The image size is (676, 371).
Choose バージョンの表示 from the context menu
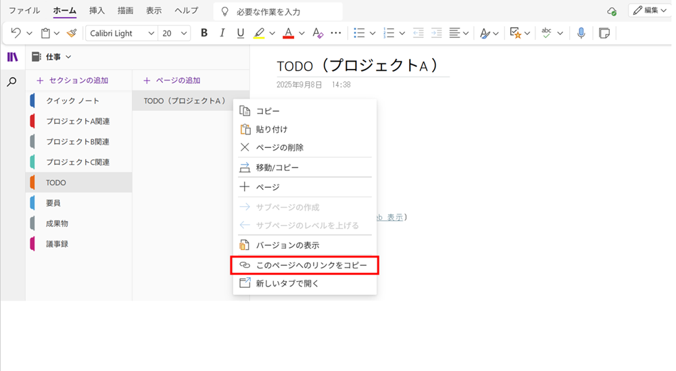point(305,245)
